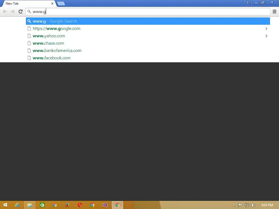
Task: Click the chevron beside google.com suggestion
Action: (266, 29)
